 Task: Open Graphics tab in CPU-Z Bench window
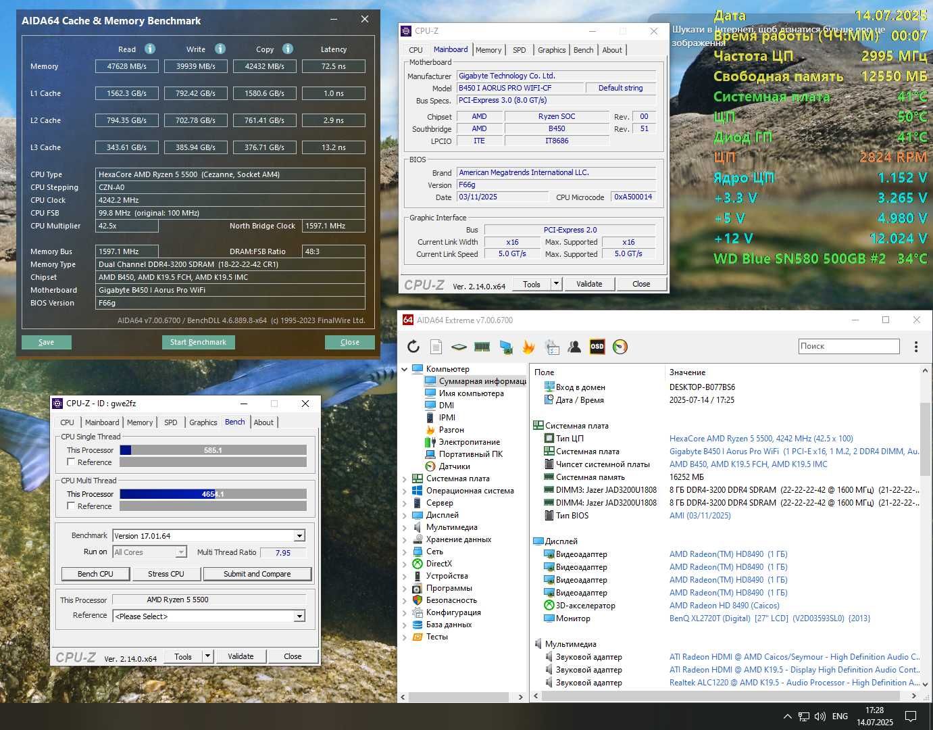click(x=203, y=422)
